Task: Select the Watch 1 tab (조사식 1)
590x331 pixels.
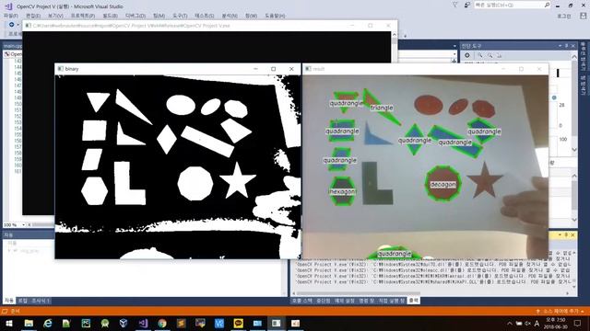Action: [x=41, y=301]
